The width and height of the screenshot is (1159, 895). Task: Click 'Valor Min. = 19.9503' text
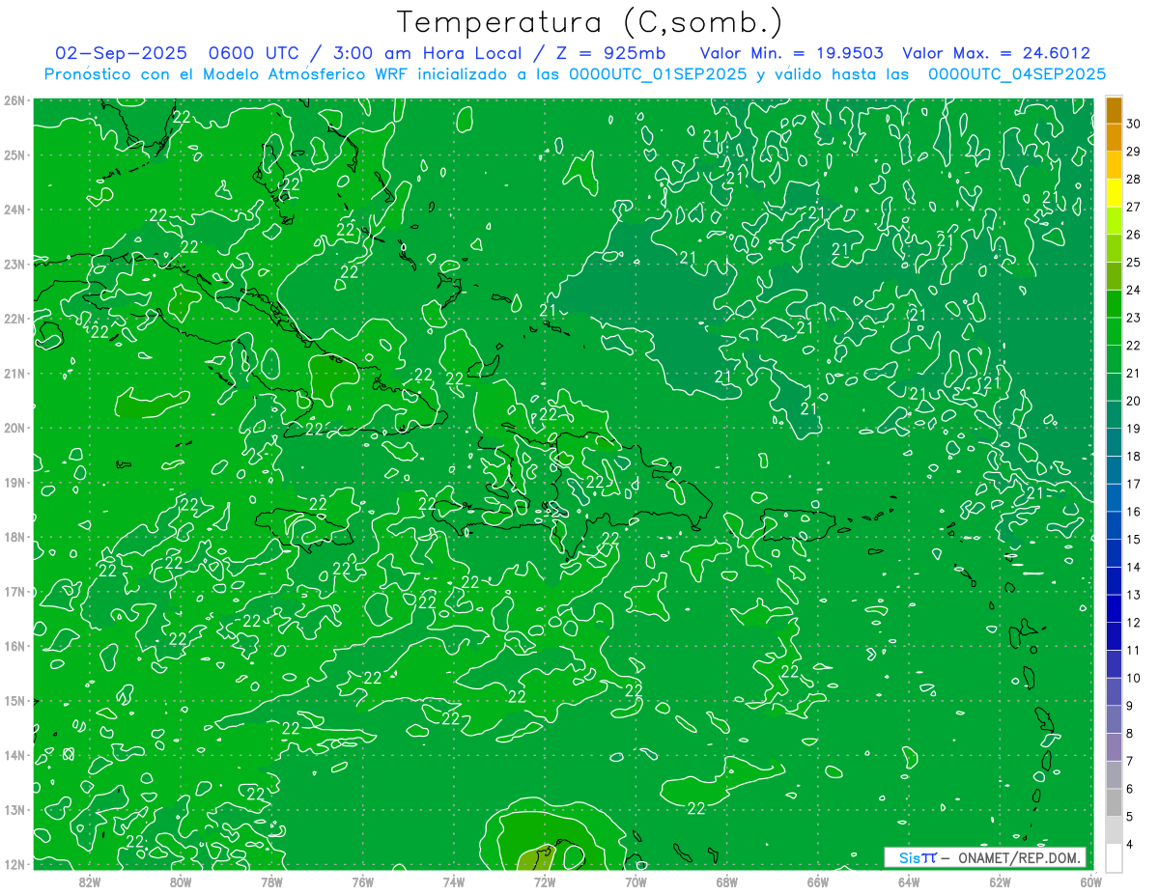(792, 54)
